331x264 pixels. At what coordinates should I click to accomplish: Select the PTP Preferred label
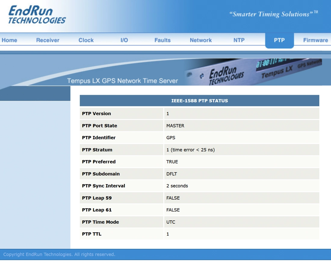(x=99, y=162)
